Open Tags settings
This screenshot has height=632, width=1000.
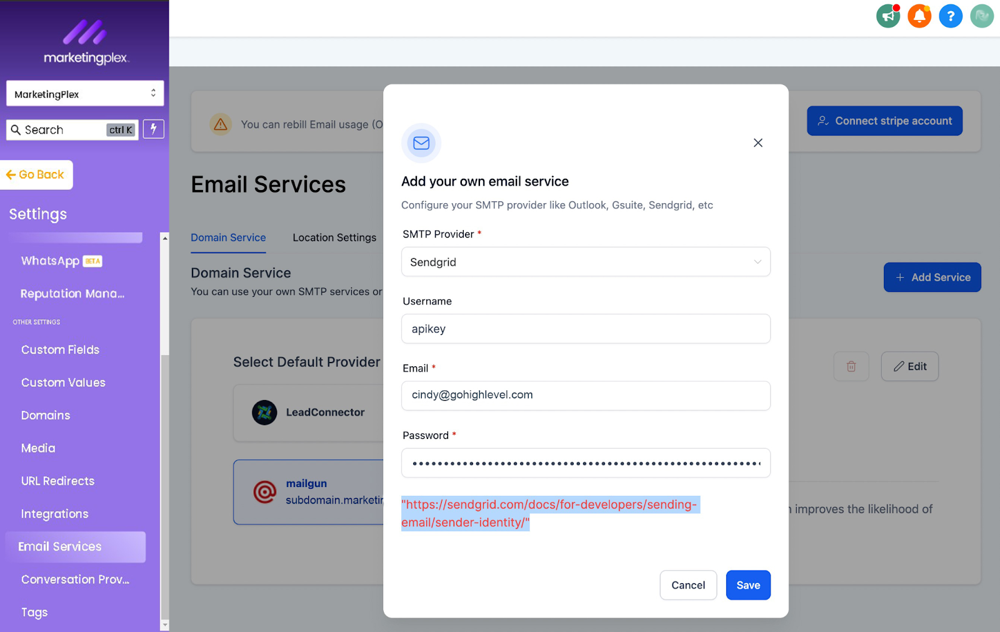(34, 613)
